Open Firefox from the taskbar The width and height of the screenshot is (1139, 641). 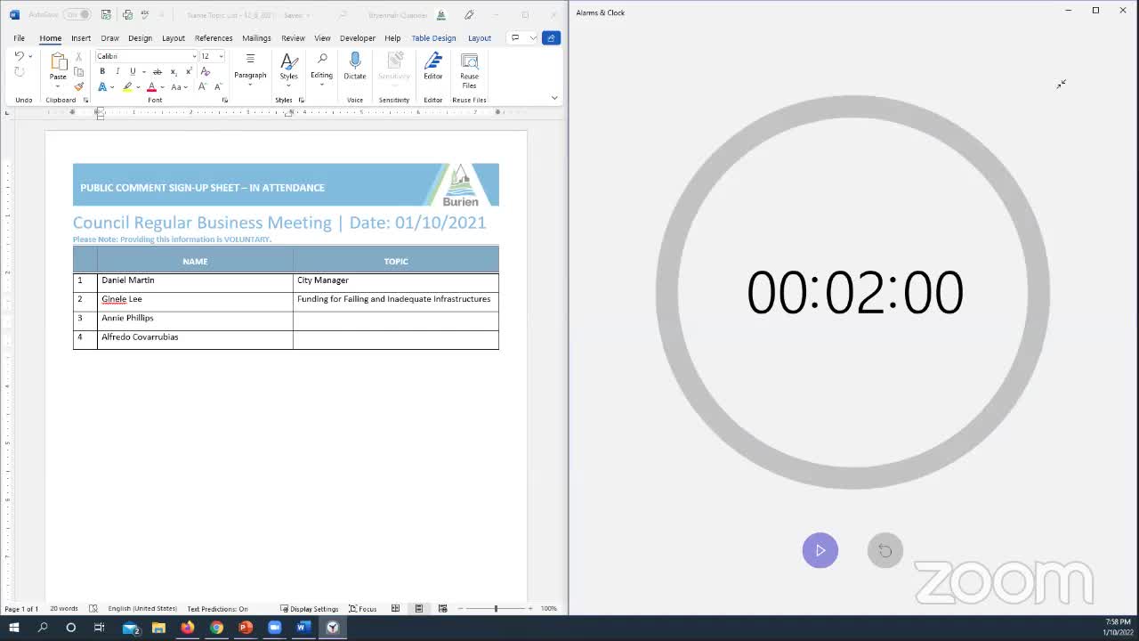click(187, 628)
